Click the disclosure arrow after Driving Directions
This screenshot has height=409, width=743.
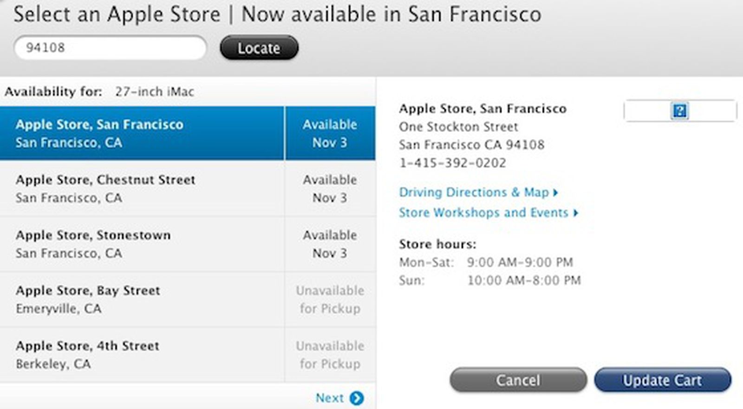tap(555, 192)
